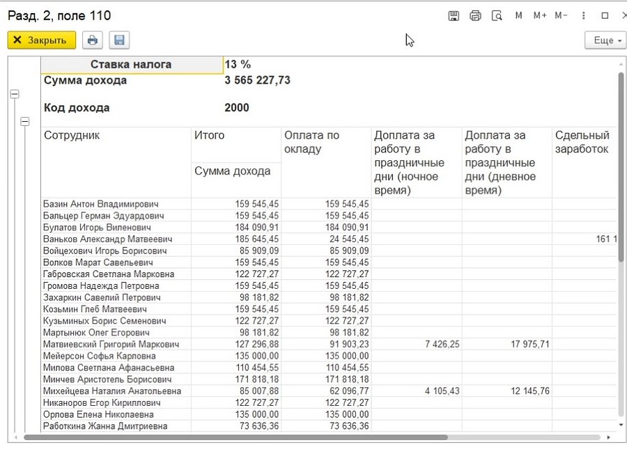Open print preview with the magnifier icon

(497, 16)
